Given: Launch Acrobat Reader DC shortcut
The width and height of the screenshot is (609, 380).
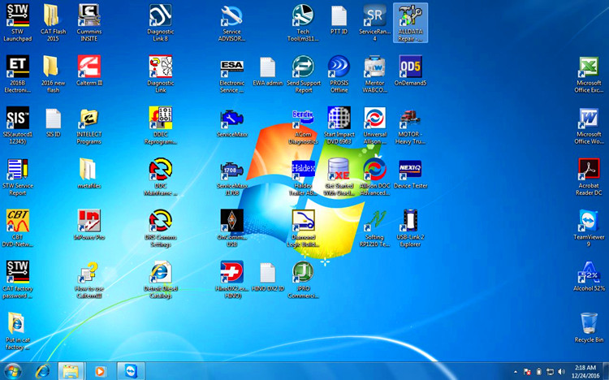Looking at the screenshot, I should [x=589, y=177].
